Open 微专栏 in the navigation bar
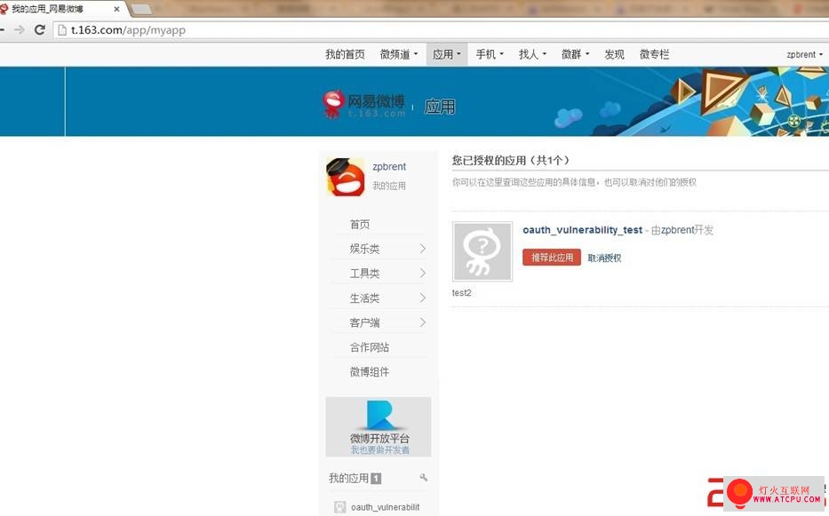829x516 pixels. coord(655,54)
